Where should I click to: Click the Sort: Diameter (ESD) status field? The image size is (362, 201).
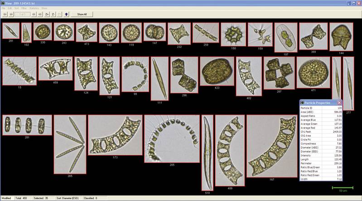68,198
